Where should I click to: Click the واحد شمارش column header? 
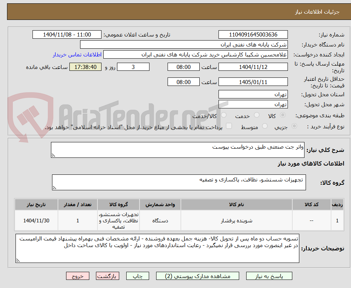160,205
